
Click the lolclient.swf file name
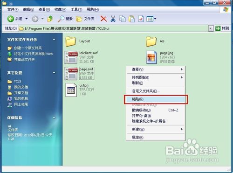89,53
